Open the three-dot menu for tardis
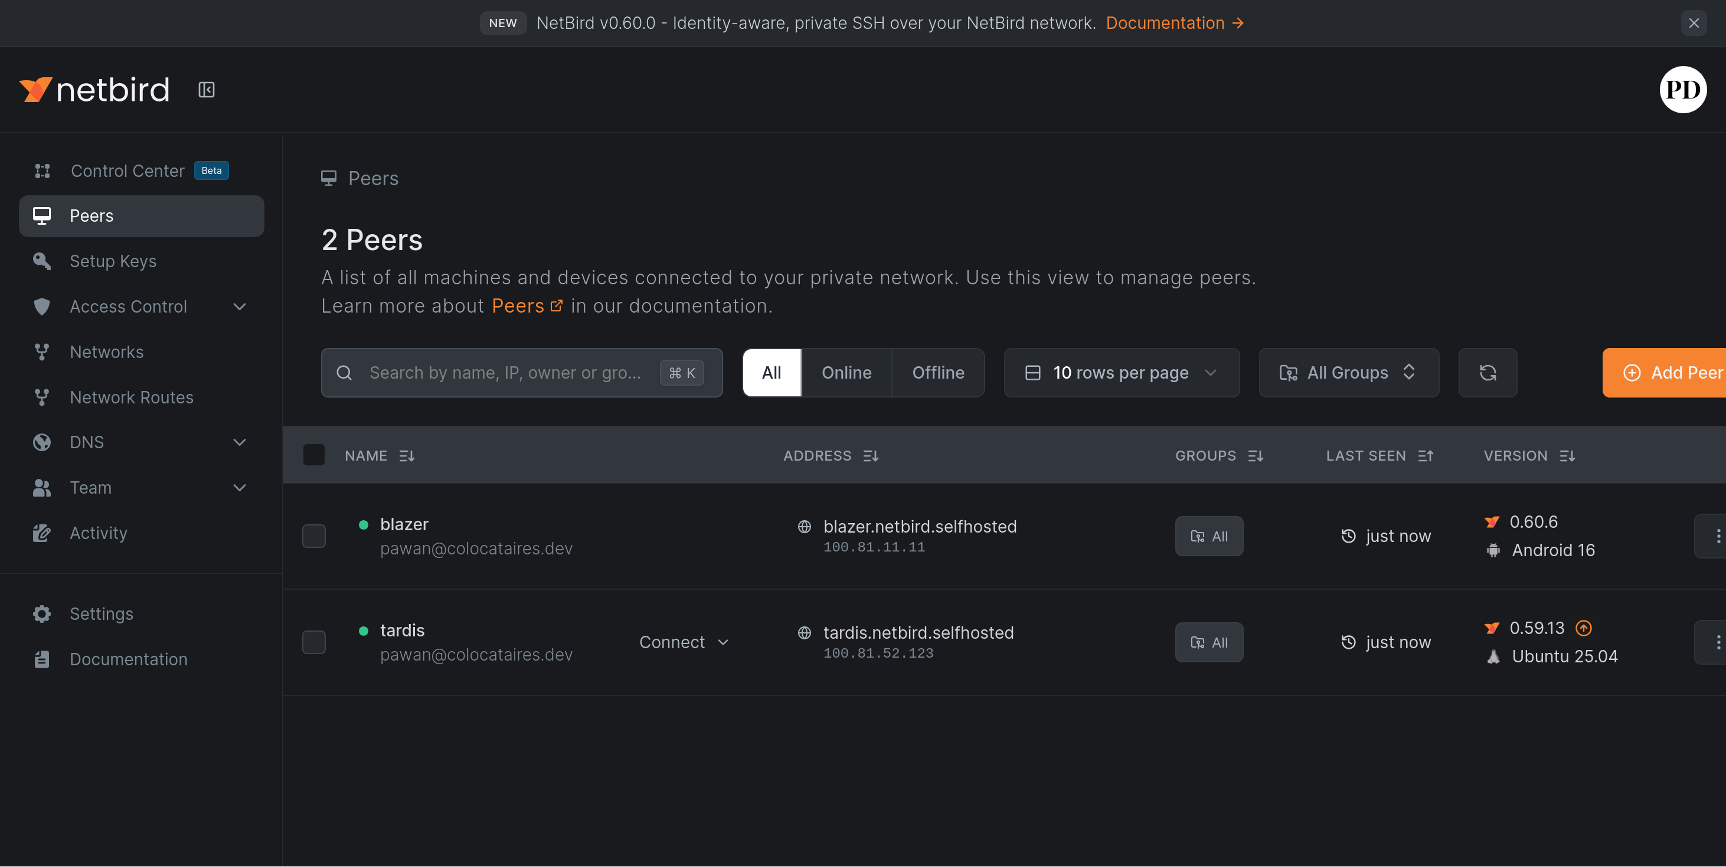This screenshot has height=867, width=1726. (x=1717, y=642)
